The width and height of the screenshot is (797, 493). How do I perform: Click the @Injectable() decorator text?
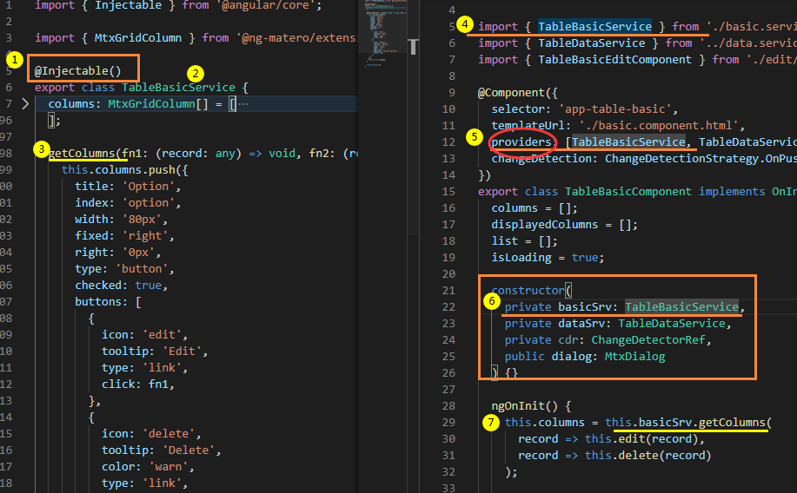(x=77, y=71)
